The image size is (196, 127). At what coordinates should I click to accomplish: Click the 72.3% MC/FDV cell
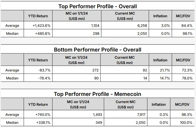187,70
